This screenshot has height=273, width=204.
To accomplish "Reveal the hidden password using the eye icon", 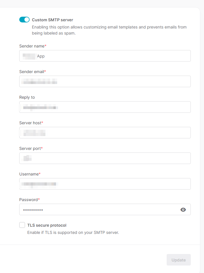I will tap(183, 209).
